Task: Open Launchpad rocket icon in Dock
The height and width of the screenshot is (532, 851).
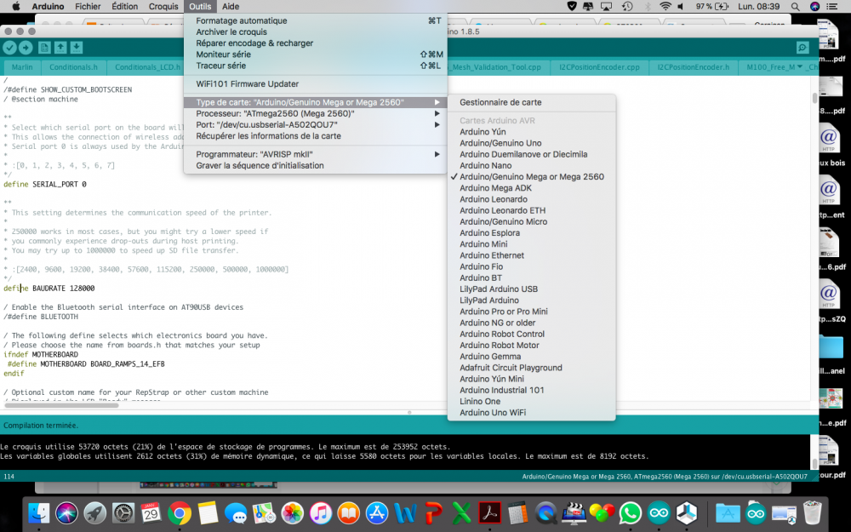Action: pyautogui.click(x=95, y=513)
